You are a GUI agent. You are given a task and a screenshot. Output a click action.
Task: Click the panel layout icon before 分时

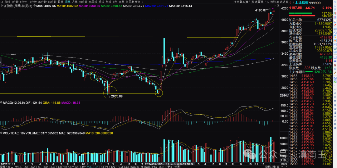[x=2, y=2]
